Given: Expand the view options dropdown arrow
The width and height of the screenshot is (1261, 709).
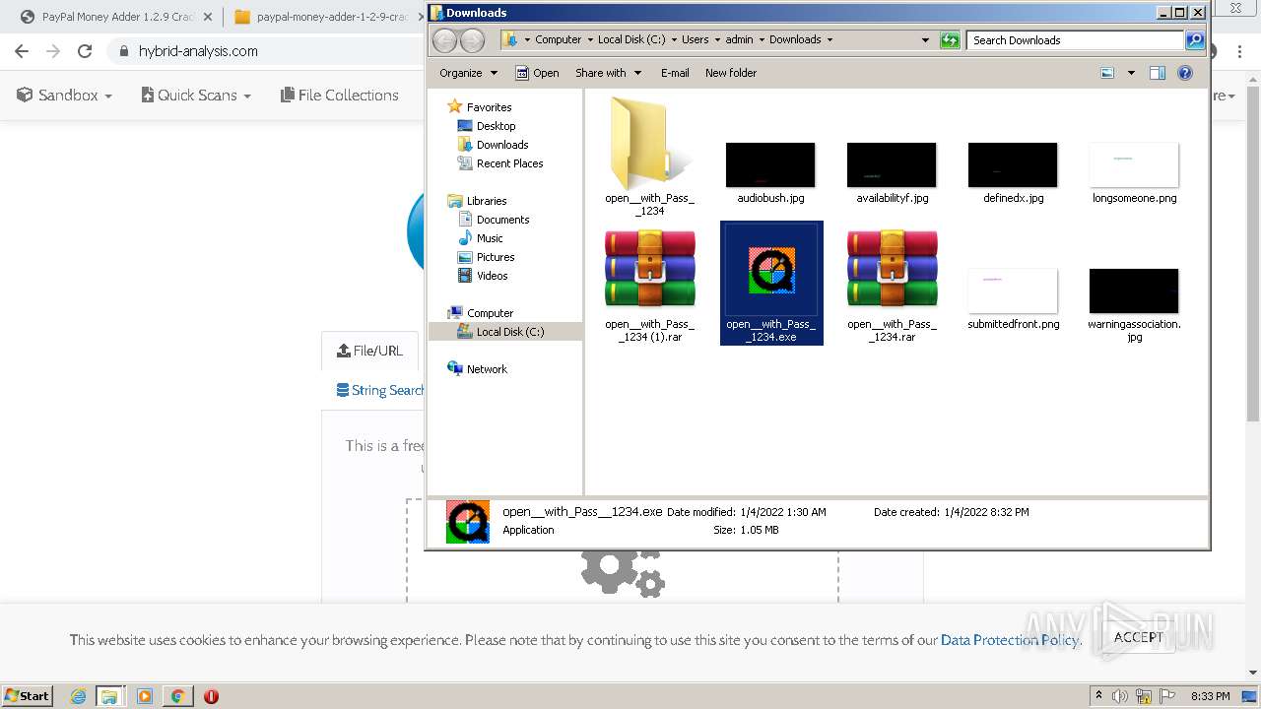Looking at the screenshot, I should pyautogui.click(x=1131, y=73).
